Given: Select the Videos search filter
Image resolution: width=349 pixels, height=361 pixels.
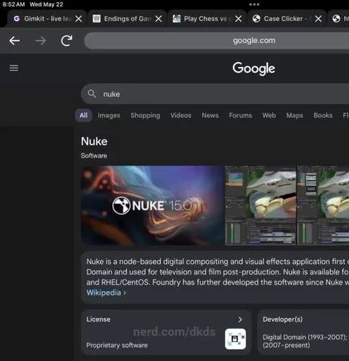Looking at the screenshot, I should pyautogui.click(x=181, y=115).
